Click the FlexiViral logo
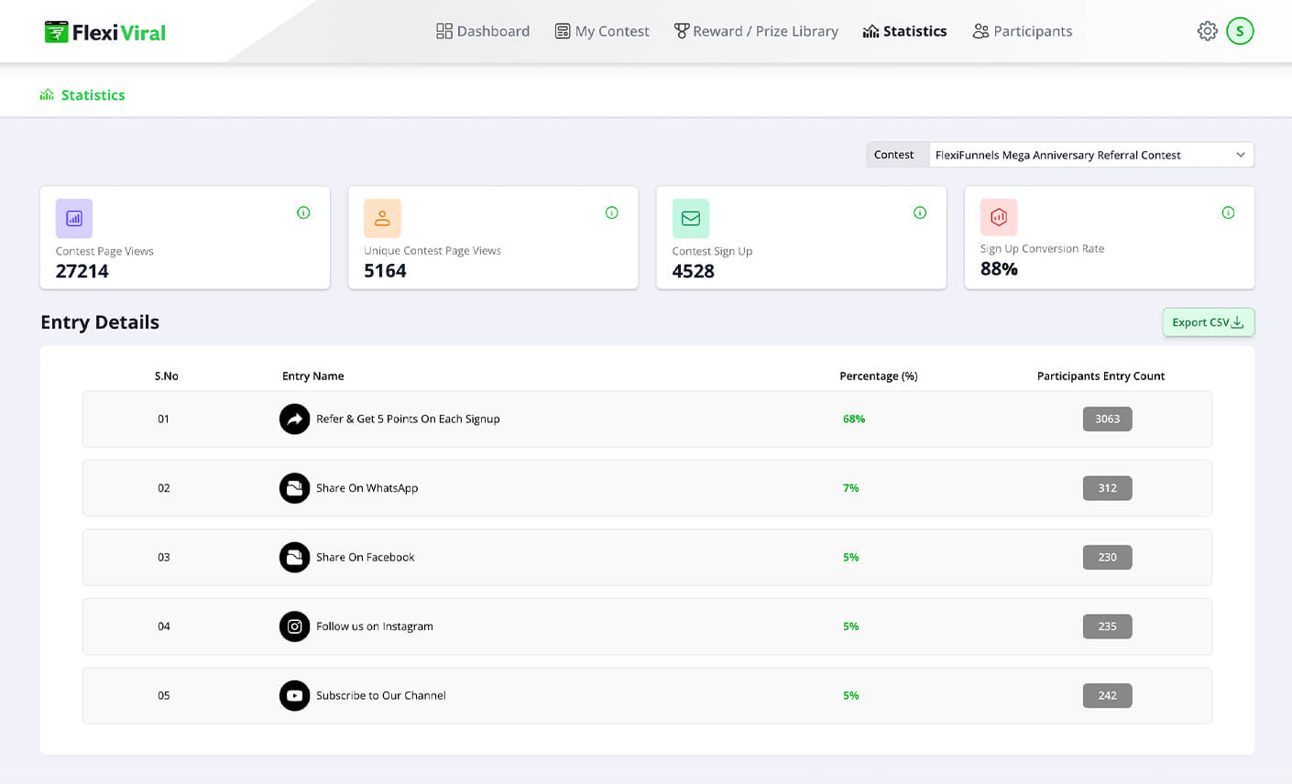This screenshot has height=784, width=1292. point(104,32)
